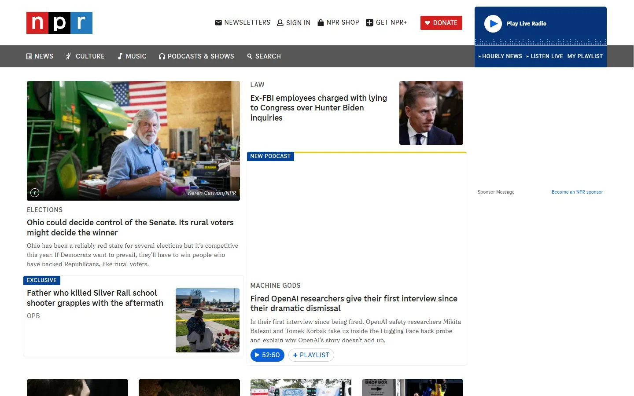The width and height of the screenshot is (634, 396).
Task: Click the NPR Shop bag icon
Action: pyautogui.click(x=321, y=22)
